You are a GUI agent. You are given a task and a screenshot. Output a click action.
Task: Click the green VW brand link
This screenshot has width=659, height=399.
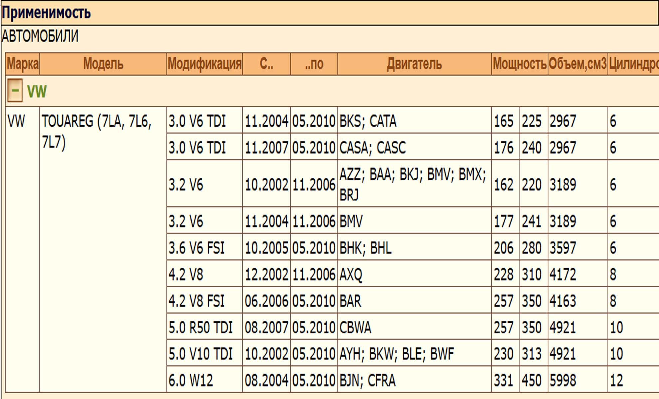coord(37,91)
